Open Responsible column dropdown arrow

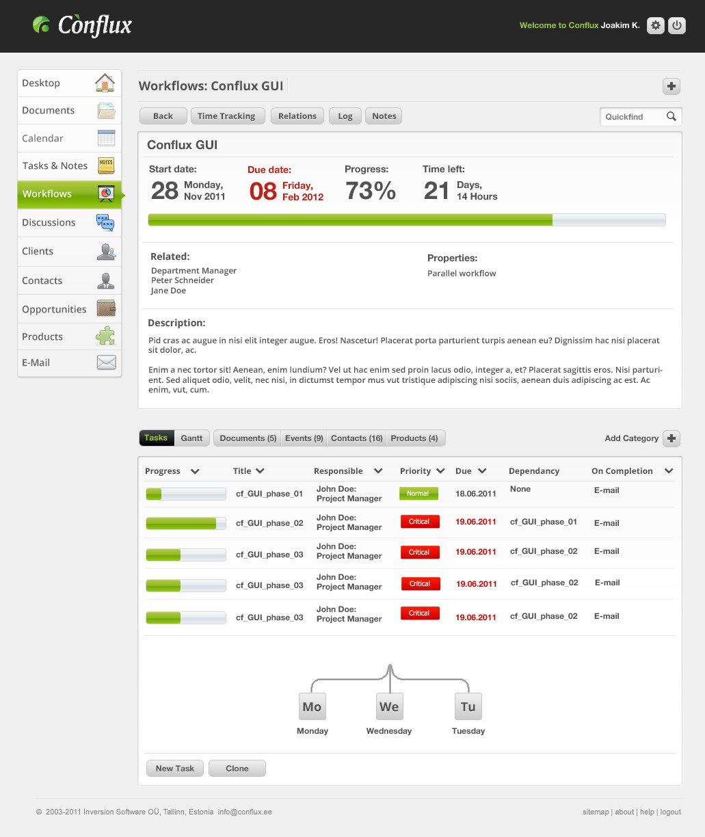(x=378, y=471)
